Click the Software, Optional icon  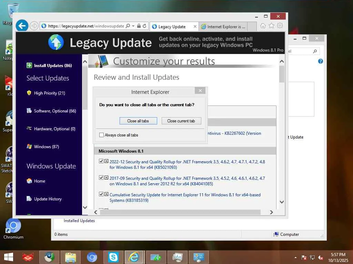(x=29, y=111)
